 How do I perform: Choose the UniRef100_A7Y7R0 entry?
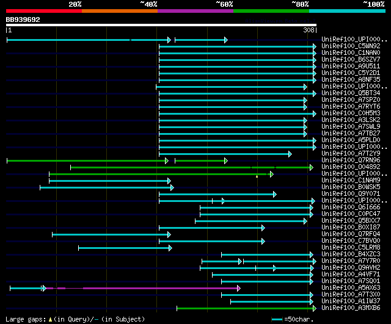(351, 261)
